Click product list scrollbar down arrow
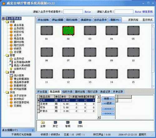The height and width of the screenshot is (138, 156). coord(99,117)
